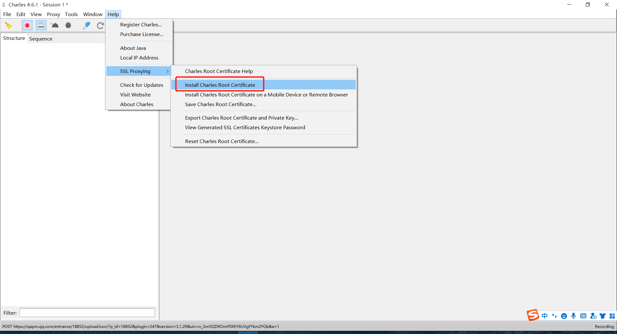Click the Filter text field

pos(87,312)
